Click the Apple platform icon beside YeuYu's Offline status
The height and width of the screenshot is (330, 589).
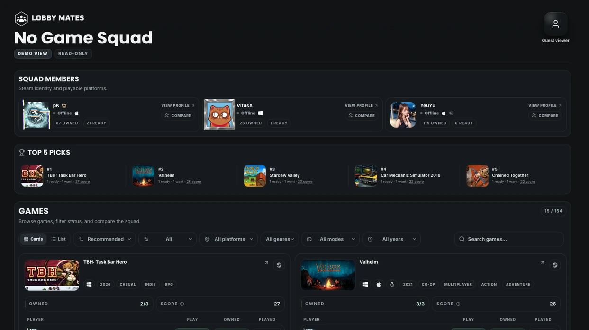pyautogui.click(x=444, y=113)
